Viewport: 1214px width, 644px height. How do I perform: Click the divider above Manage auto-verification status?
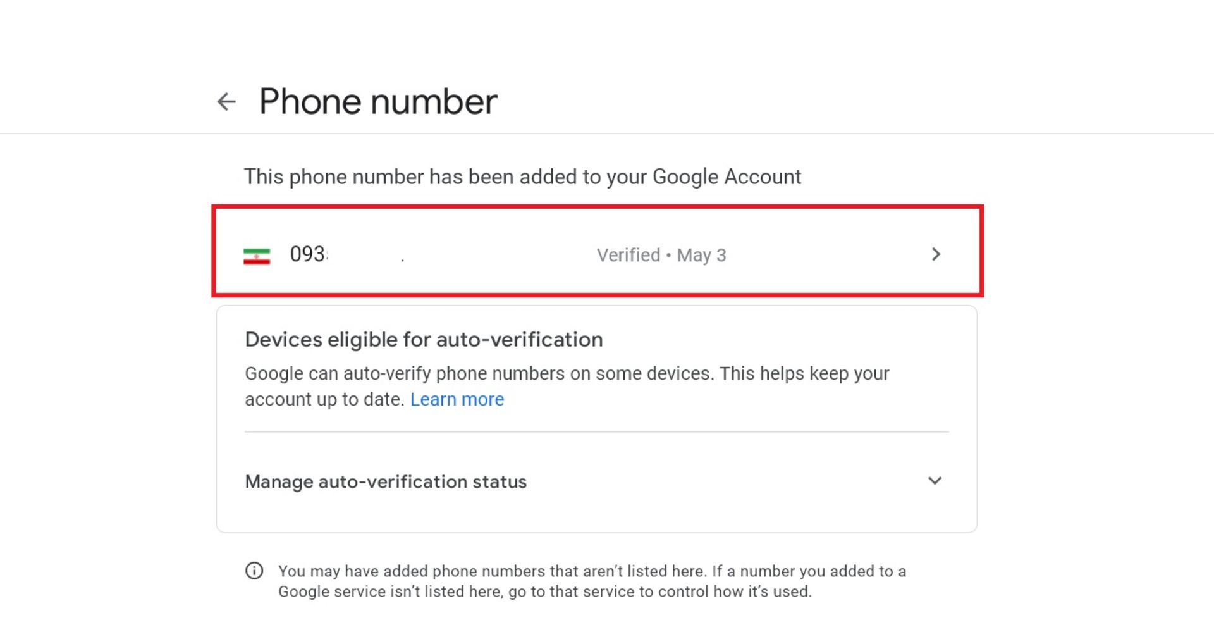click(596, 432)
